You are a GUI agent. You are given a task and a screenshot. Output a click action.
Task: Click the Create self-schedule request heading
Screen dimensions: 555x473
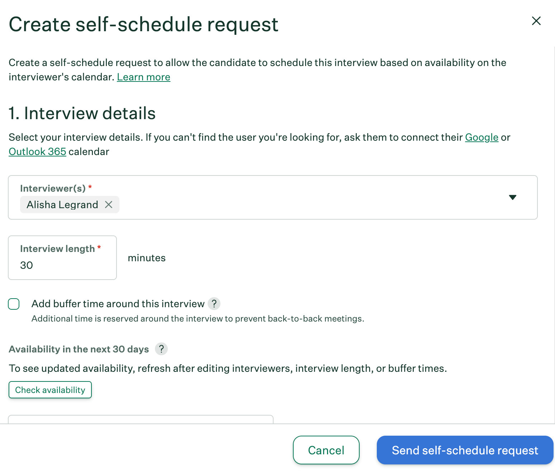tap(143, 24)
